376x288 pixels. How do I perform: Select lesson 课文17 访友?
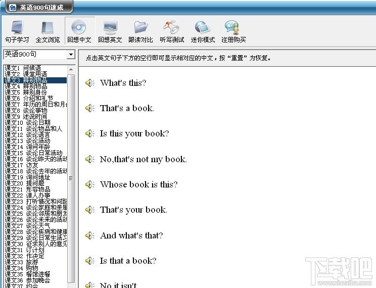(x=35, y=165)
